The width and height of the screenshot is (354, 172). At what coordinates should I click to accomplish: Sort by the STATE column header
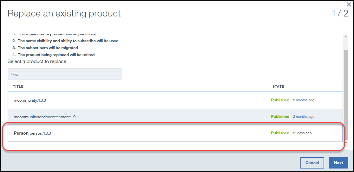pos(278,86)
